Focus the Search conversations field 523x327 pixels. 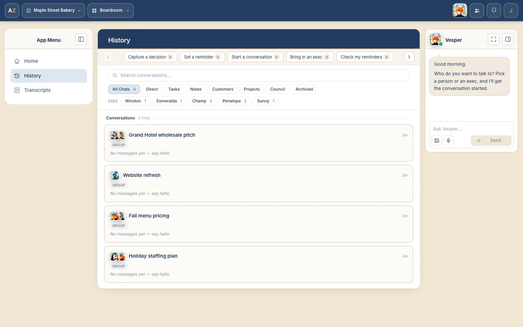coord(259,75)
